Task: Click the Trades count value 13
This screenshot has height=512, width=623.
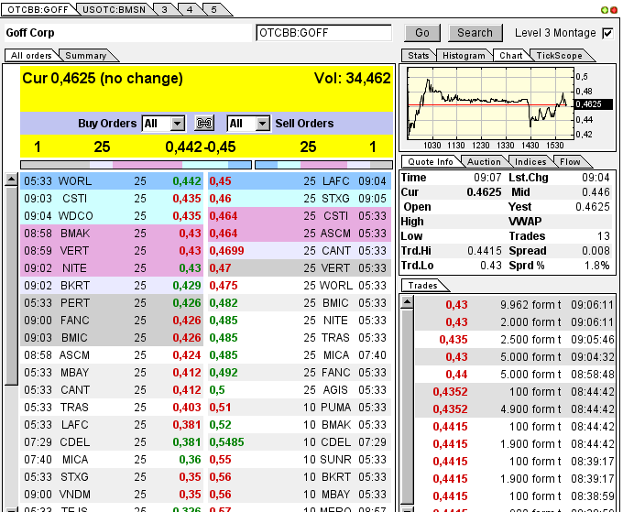Action: pos(603,236)
